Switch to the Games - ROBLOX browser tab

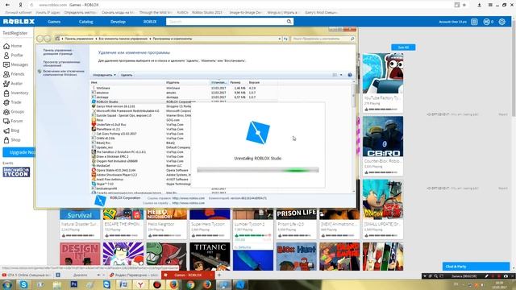tap(188, 275)
